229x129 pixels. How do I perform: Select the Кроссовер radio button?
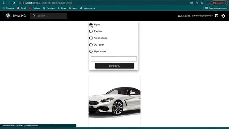[x=91, y=51]
